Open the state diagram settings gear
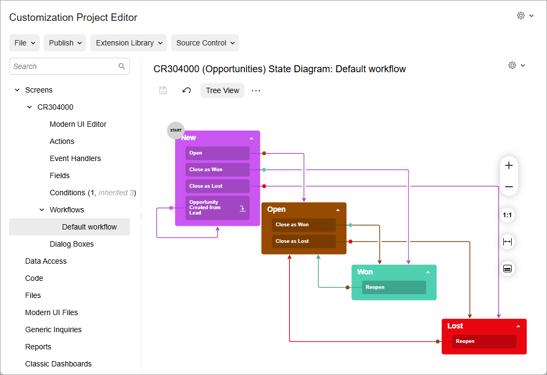Screen dimensions: 547x375 tap(512, 65)
